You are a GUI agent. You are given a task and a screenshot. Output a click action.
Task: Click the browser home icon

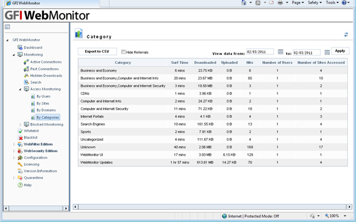pyautogui.click(x=244, y=3)
